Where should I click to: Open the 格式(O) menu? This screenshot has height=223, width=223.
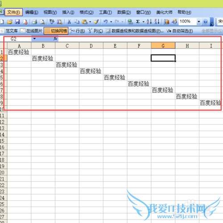click(87, 12)
